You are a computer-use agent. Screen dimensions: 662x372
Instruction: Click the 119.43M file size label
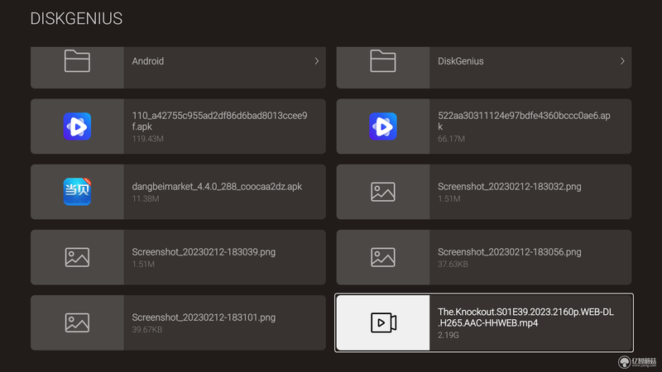148,139
